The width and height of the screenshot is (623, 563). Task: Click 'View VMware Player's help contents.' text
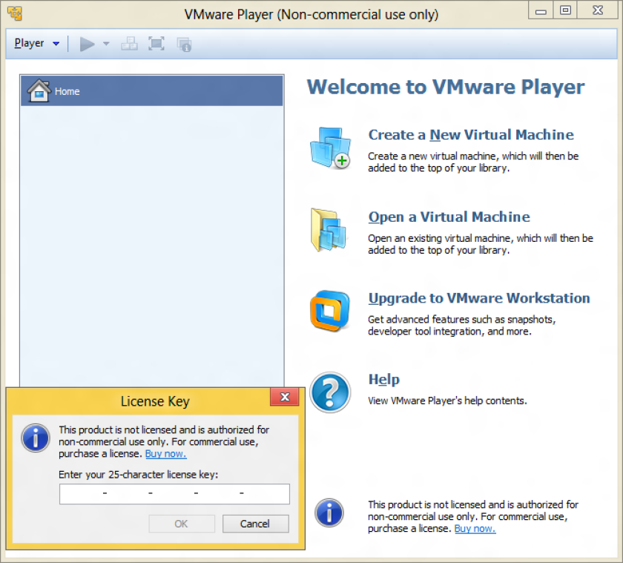pos(447,401)
